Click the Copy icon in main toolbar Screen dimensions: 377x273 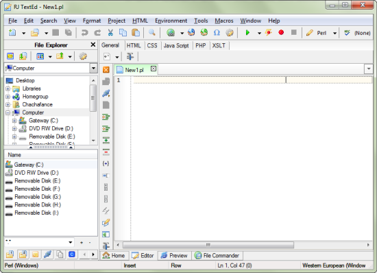123,32
